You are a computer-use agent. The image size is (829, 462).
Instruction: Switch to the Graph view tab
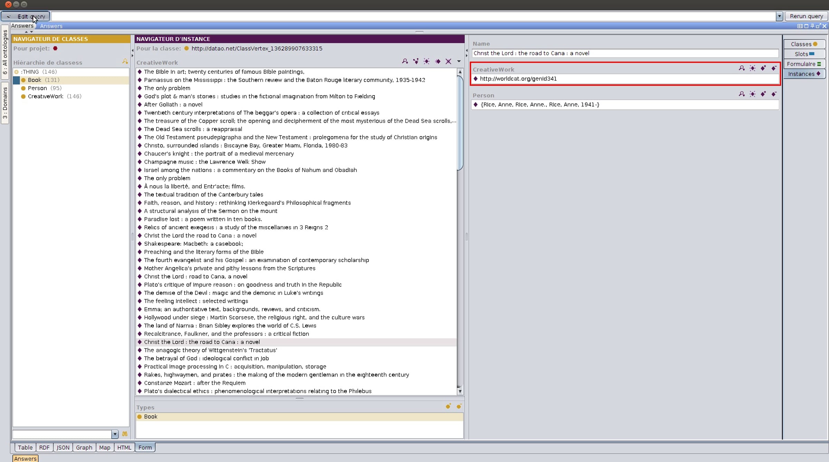click(x=84, y=448)
